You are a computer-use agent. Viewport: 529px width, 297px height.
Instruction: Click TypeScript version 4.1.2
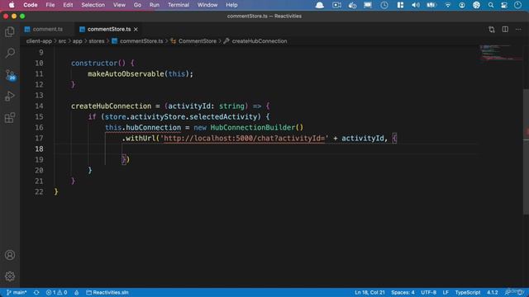[493, 292]
